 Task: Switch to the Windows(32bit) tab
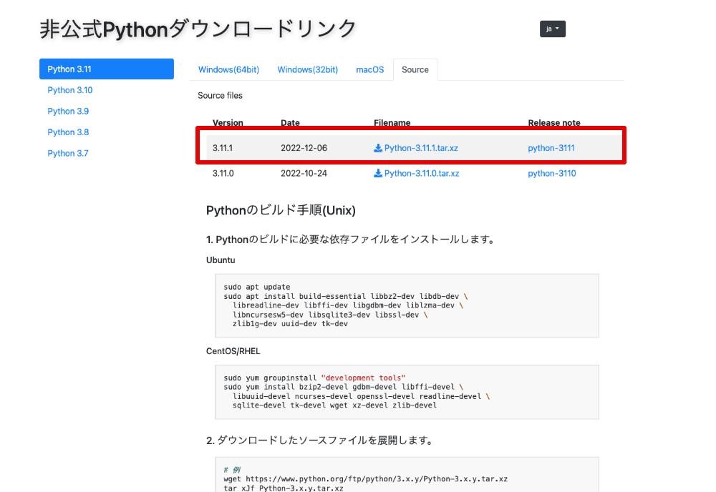pos(307,70)
